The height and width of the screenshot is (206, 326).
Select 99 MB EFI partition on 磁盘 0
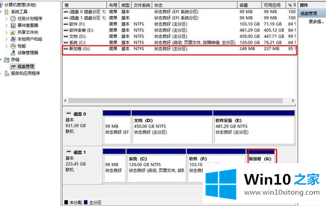point(117,127)
